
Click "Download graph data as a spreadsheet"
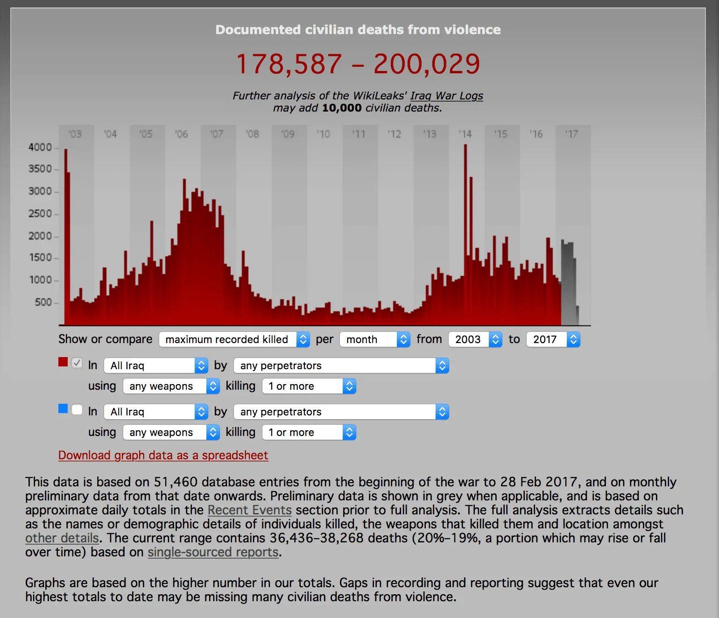click(163, 455)
